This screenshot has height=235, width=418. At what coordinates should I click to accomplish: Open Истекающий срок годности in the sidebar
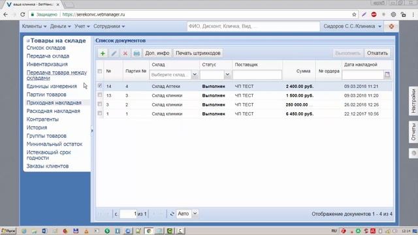[x=48, y=155]
